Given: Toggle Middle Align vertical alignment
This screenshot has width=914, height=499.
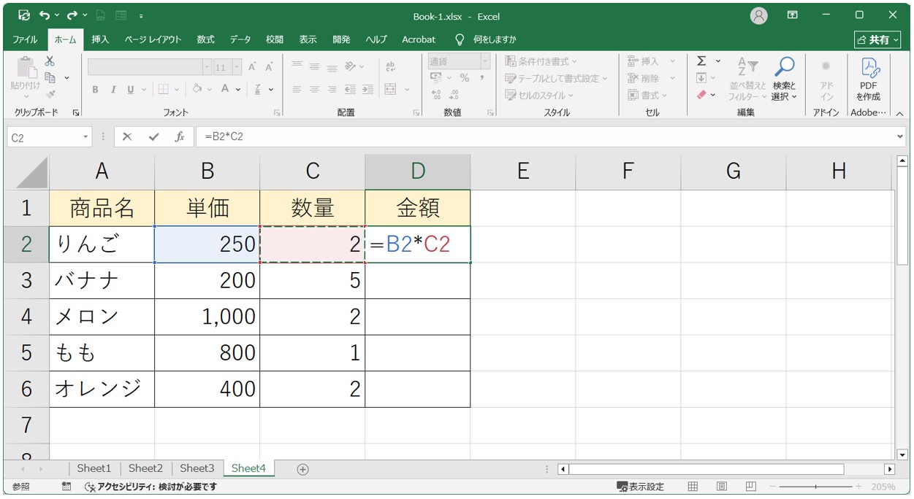Looking at the screenshot, I should [314, 66].
